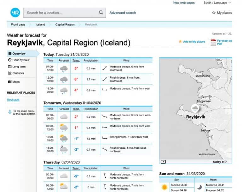Click the weather icon on Reykjavik map
242x192 pixels.
pos(195,109)
